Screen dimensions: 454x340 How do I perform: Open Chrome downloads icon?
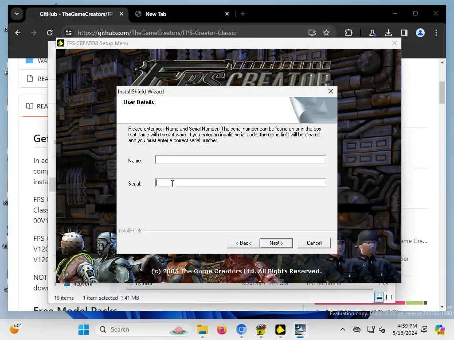click(388, 33)
